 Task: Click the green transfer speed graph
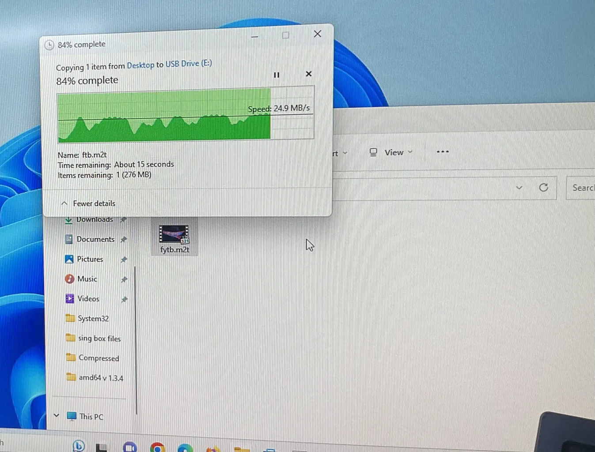pyautogui.click(x=186, y=114)
